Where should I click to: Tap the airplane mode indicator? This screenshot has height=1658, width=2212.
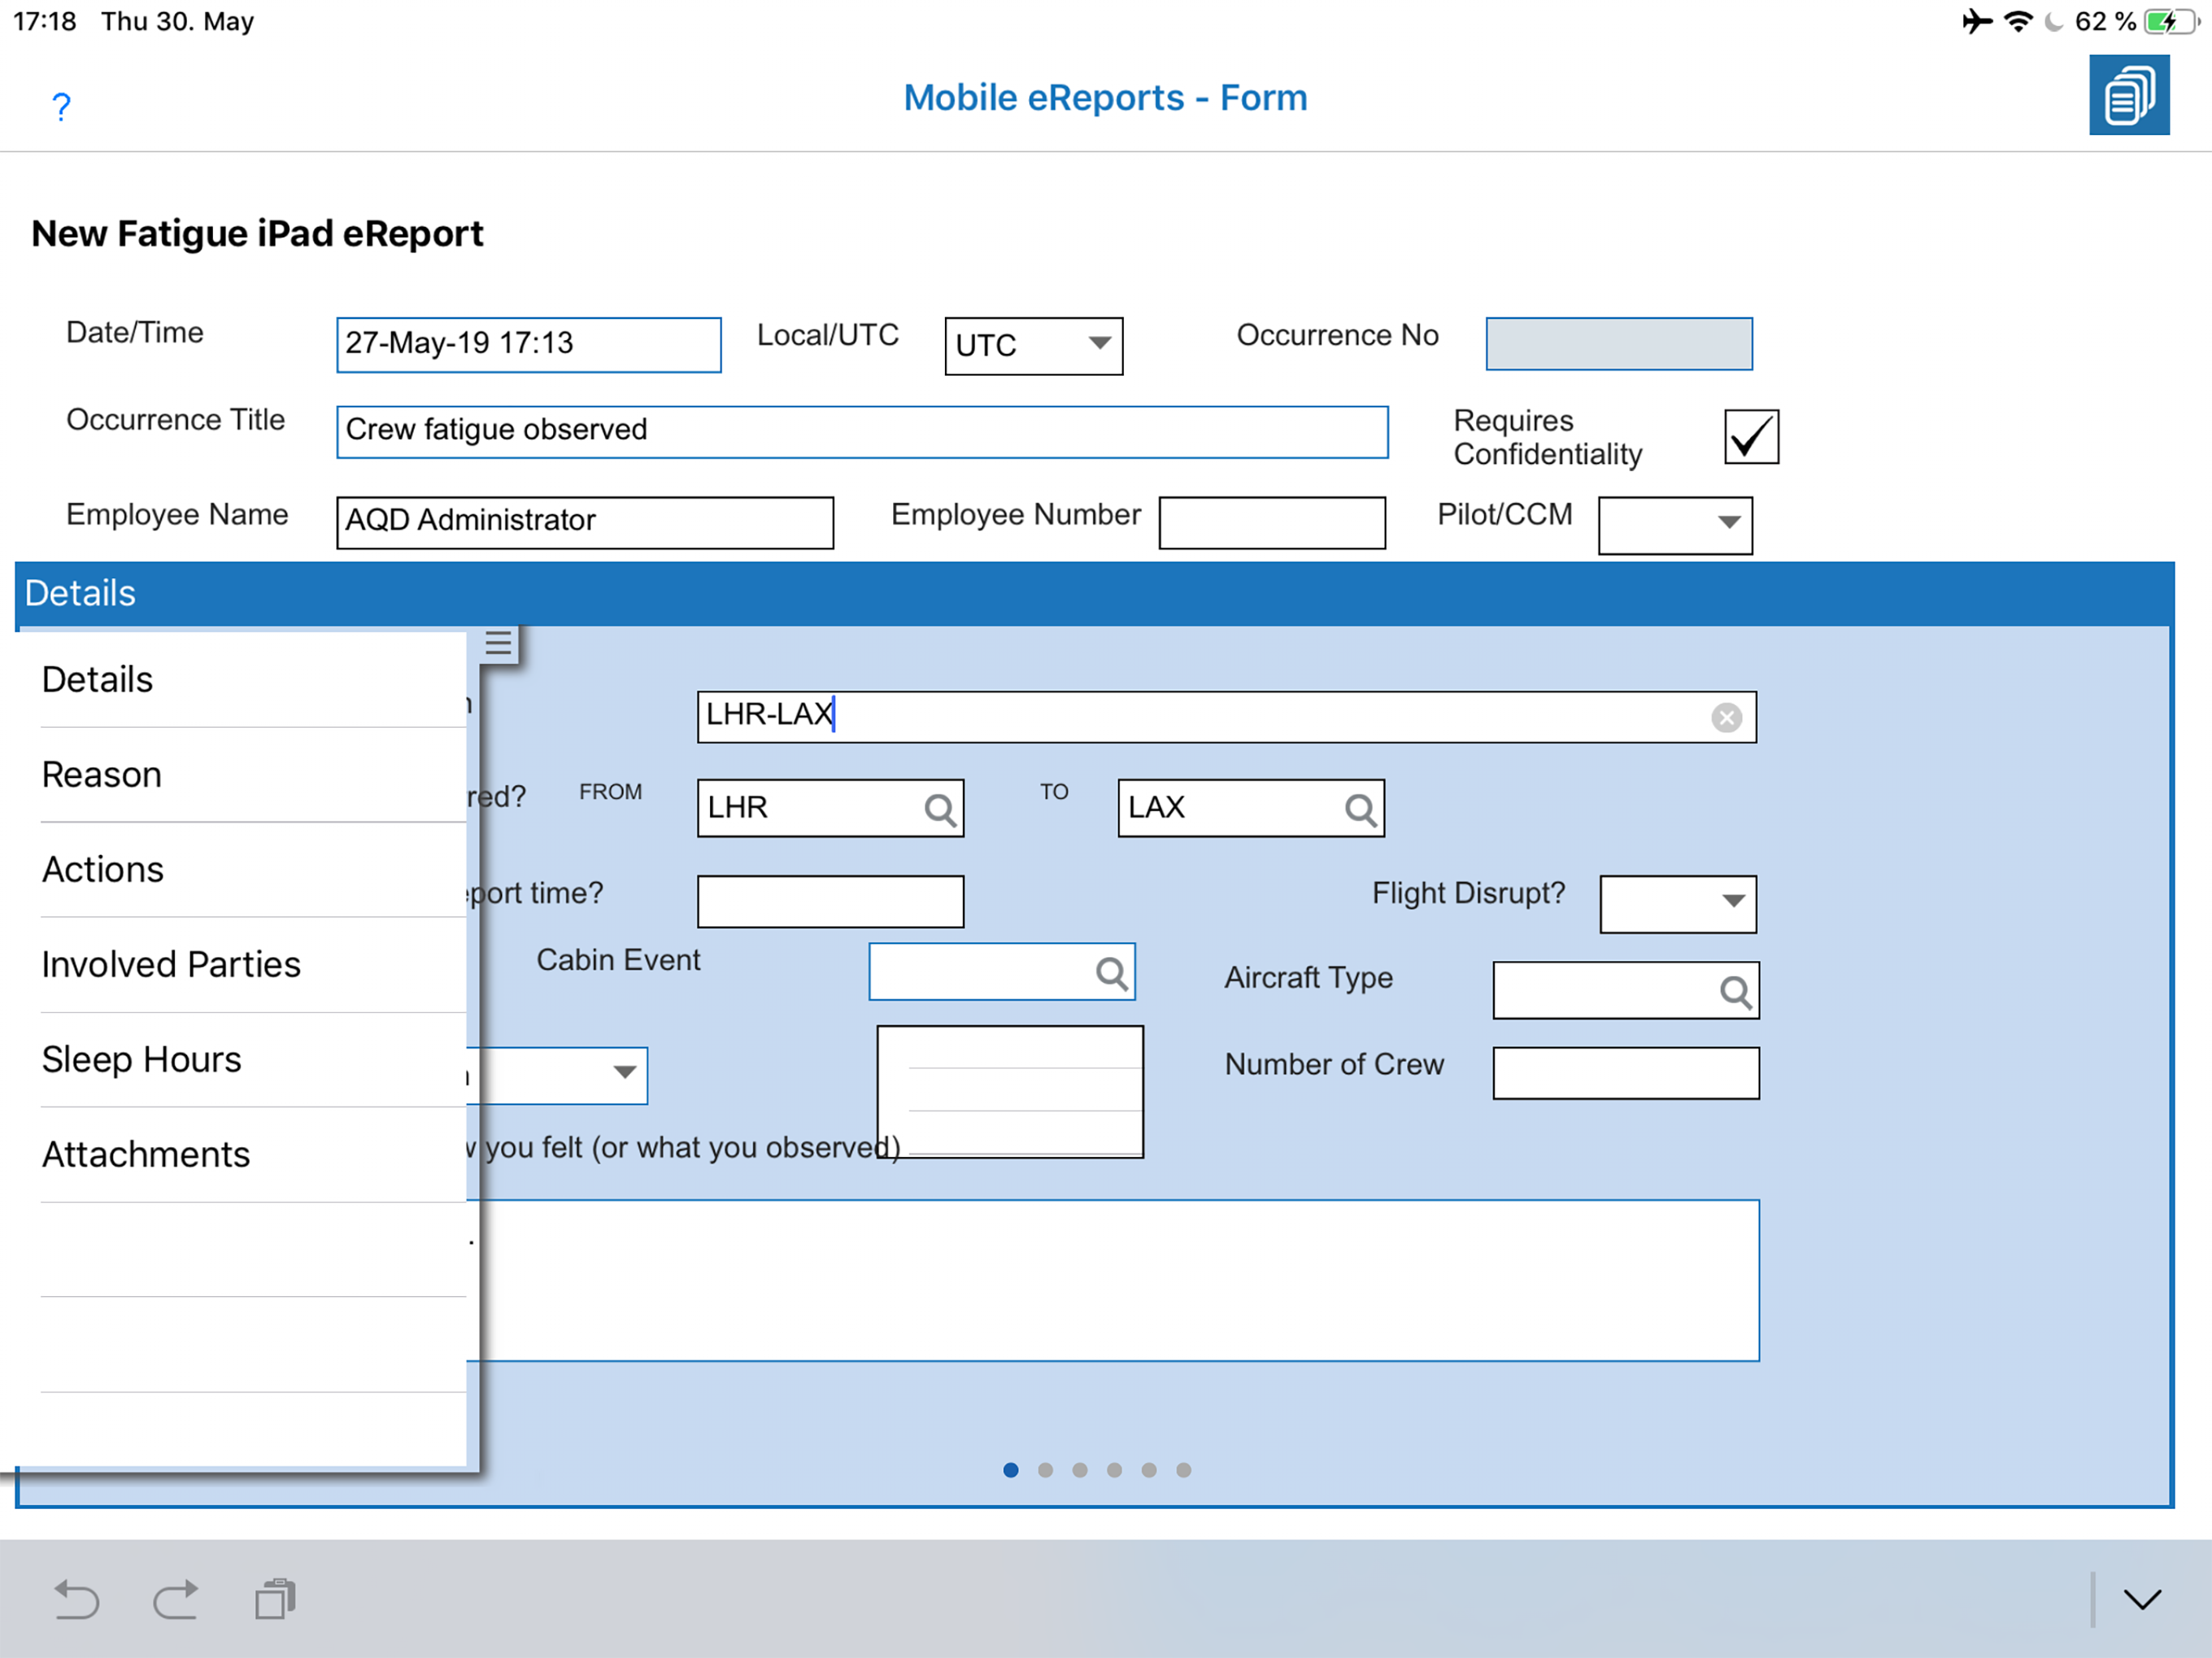1976,21
